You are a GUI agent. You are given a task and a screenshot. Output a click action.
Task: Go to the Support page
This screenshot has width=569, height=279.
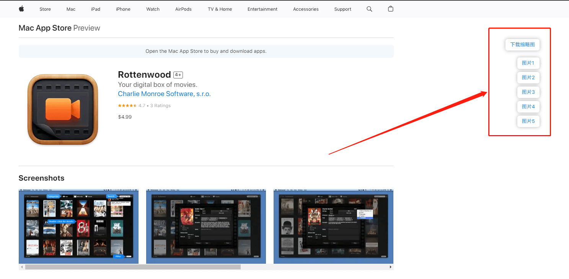342,9
